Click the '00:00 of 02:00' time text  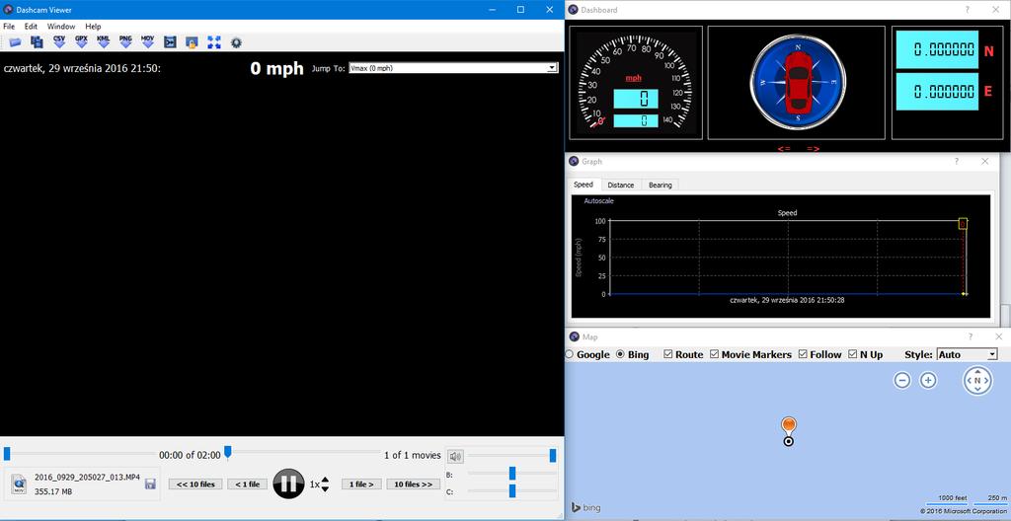(190, 455)
